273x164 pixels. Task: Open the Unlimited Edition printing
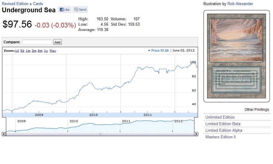[220, 117]
